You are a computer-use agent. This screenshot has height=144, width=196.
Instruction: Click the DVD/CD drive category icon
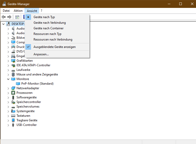13,51
